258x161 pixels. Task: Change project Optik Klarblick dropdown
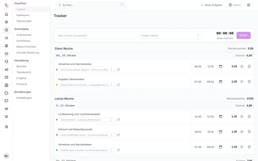[87, 120]
